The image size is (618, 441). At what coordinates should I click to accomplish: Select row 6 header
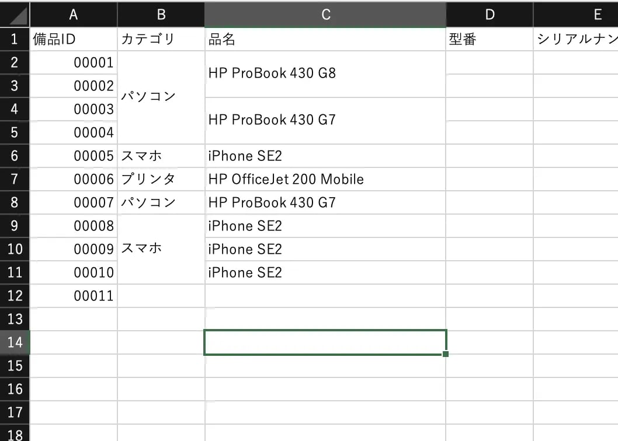tap(15, 156)
